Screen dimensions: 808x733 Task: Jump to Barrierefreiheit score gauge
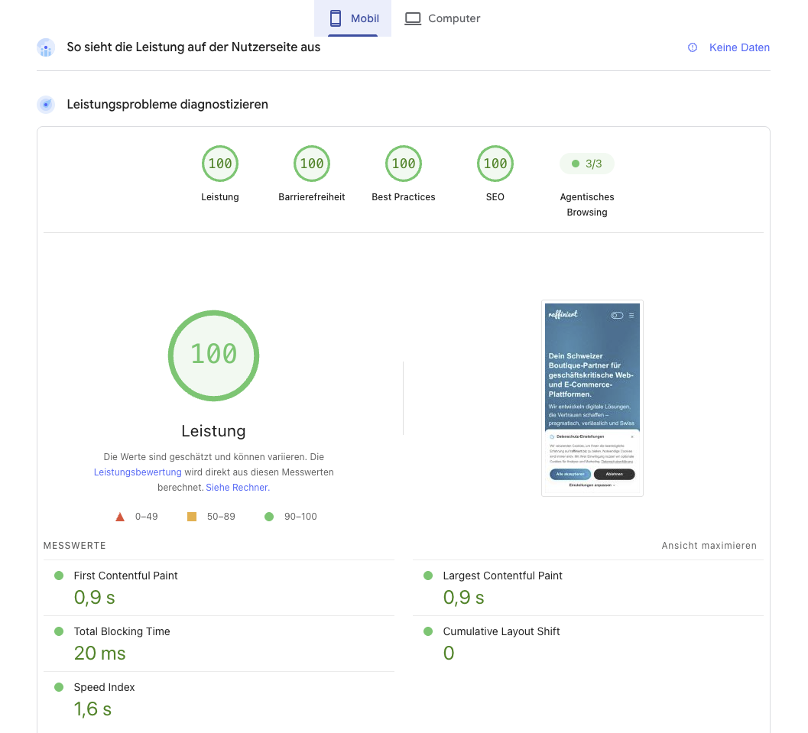point(312,164)
